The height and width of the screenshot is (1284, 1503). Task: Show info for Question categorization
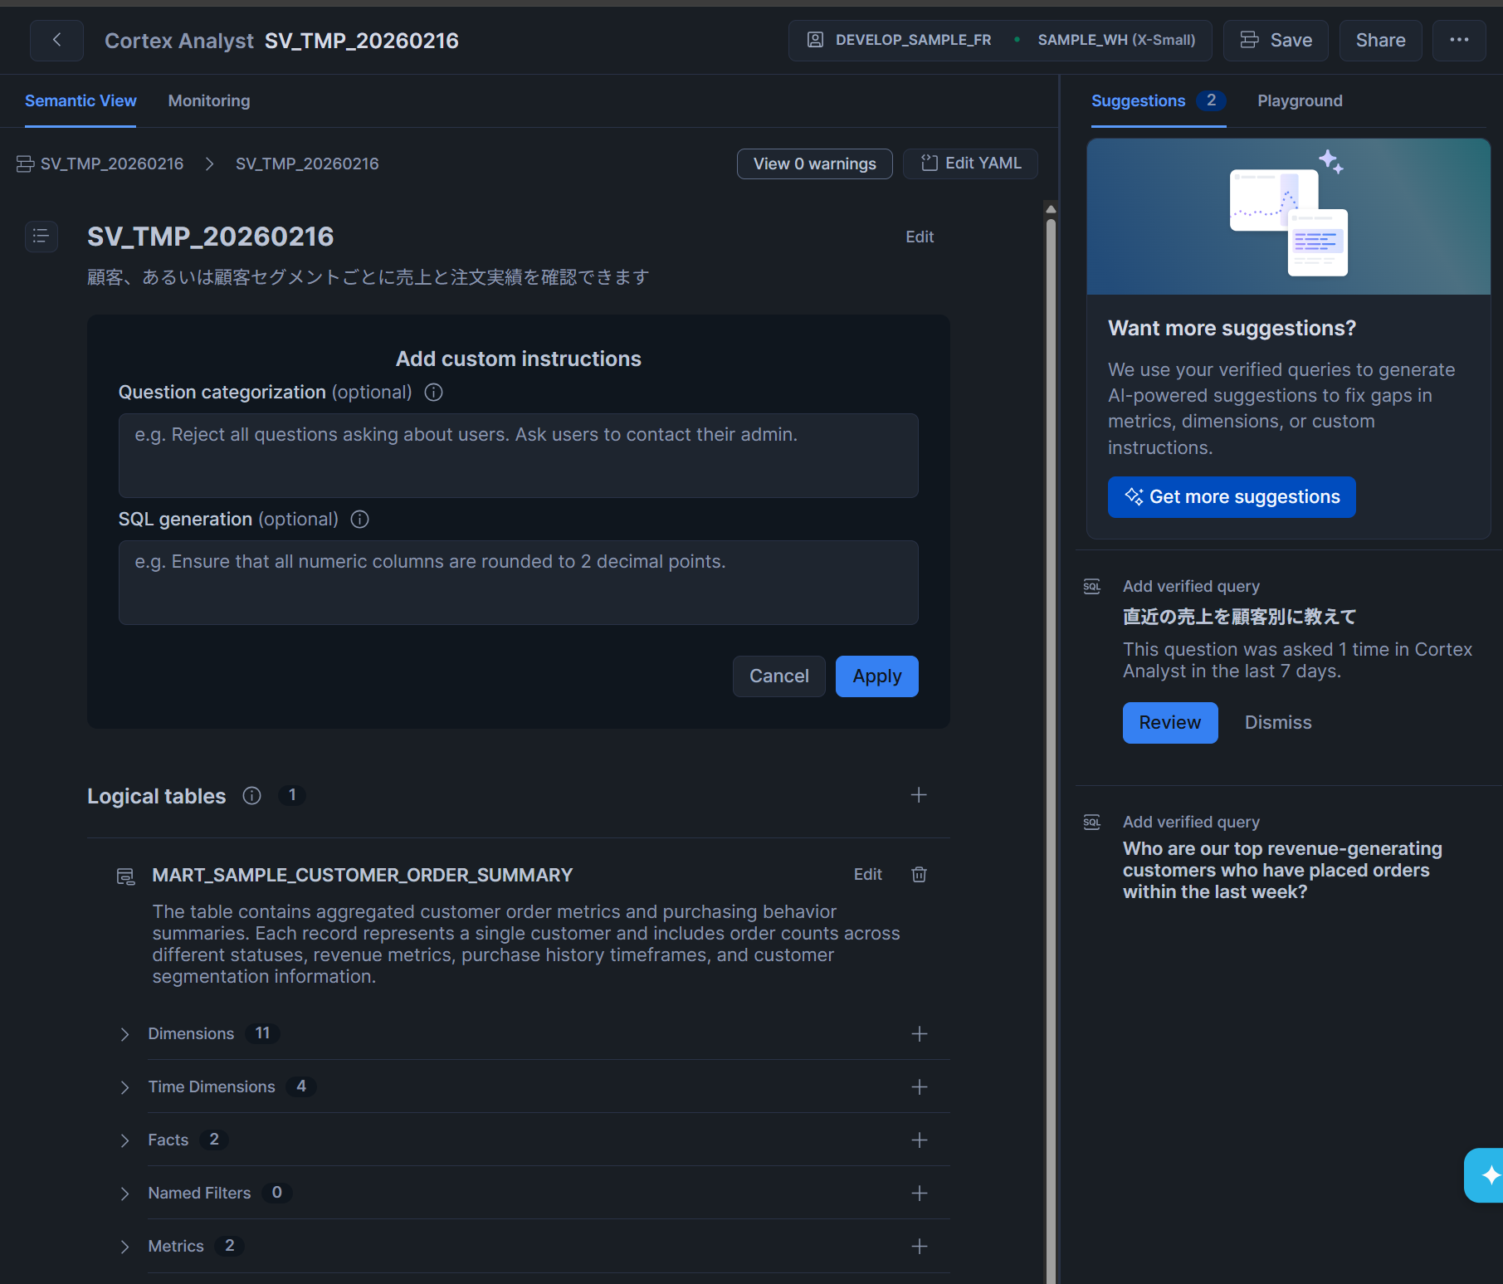click(433, 393)
